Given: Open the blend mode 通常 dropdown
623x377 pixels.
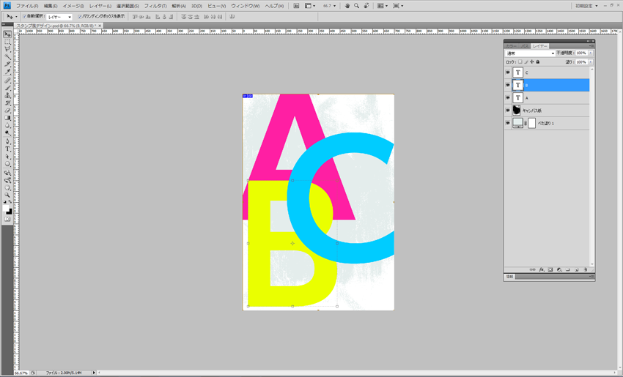Looking at the screenshot, I should coord(530,53).
